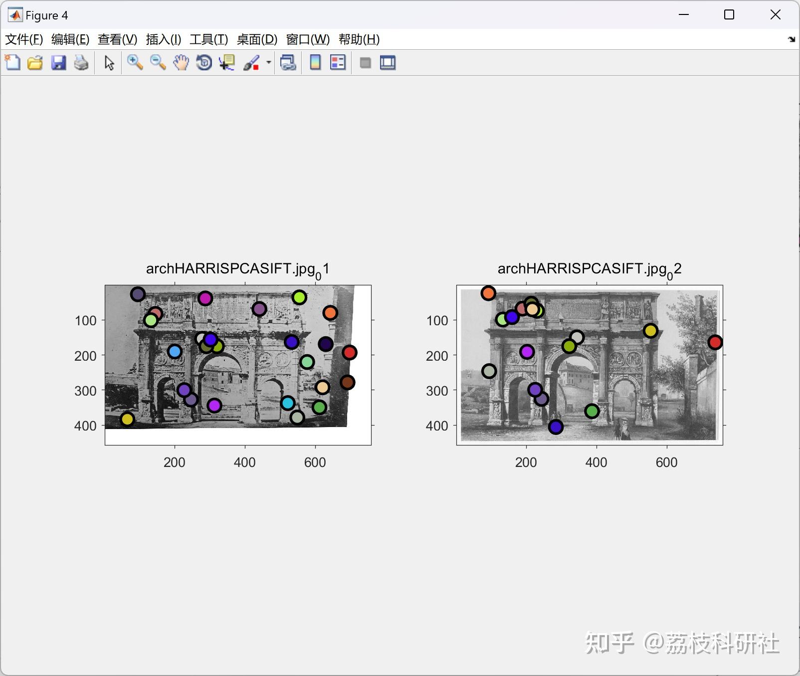Click the Link Plot icon
Screen dimensions: 800x676
[288, 62]
